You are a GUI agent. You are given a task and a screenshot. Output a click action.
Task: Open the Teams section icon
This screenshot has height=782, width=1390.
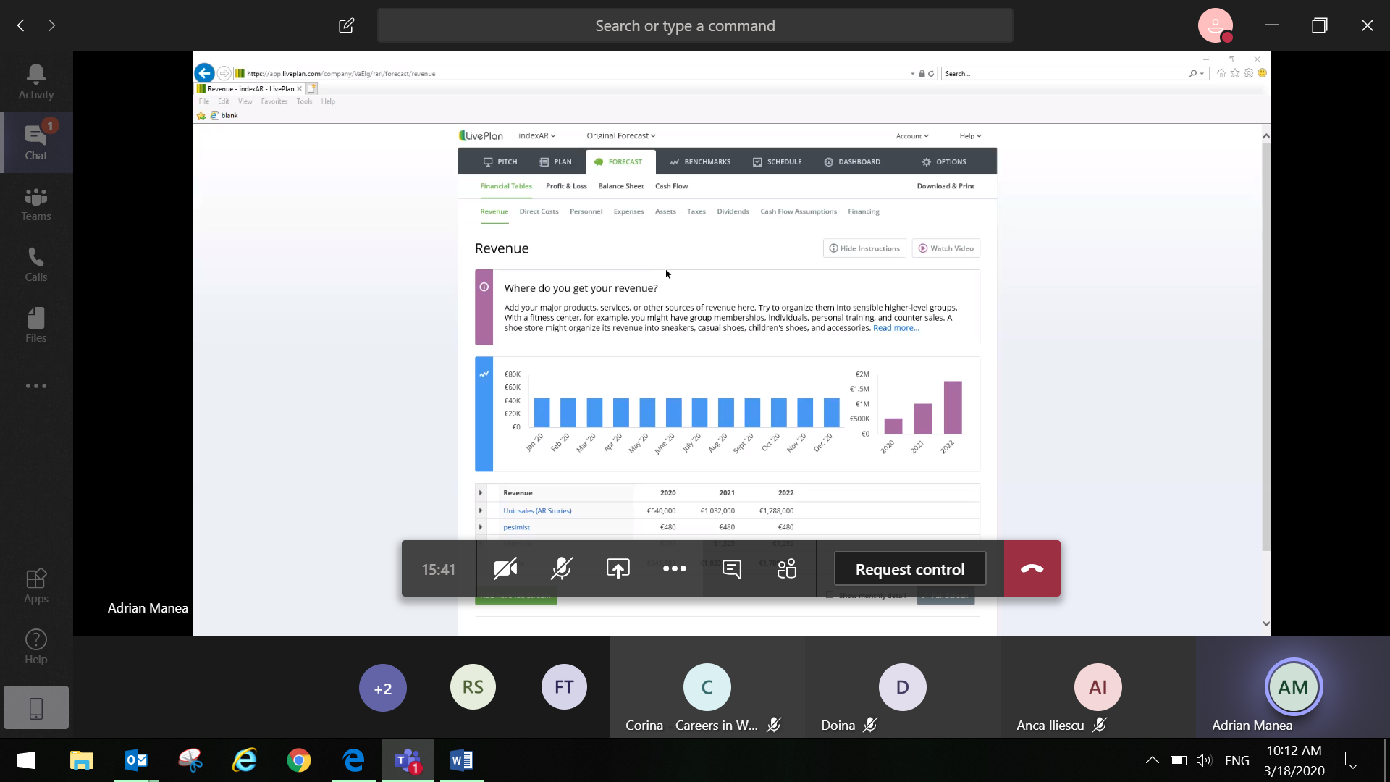coord(35,203)
